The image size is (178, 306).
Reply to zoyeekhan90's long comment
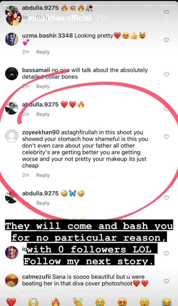click(43, 175)
